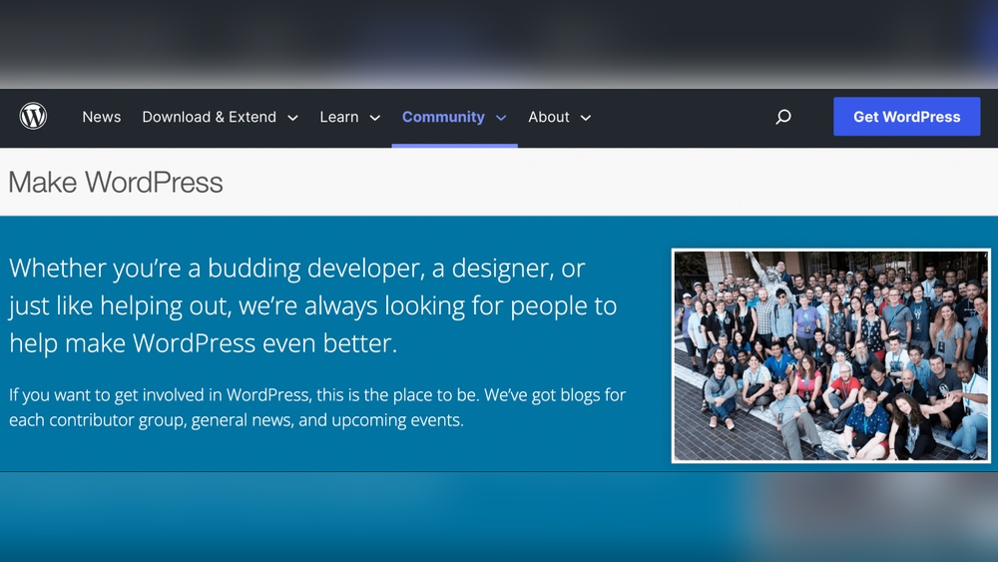Open the Download & Extend menu
The width and height of the screenshot is (998, 562).
pyautogui.click(x=209, y=117)
